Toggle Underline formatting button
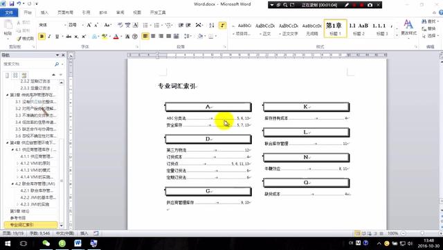This screenshot has width=443, height=250. coord(57,37)
